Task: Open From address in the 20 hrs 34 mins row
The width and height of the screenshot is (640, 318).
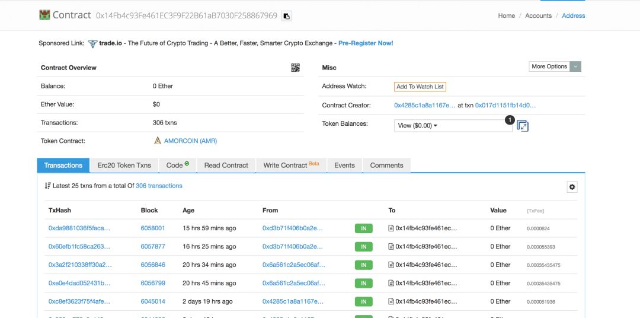Action: (294, 265)
